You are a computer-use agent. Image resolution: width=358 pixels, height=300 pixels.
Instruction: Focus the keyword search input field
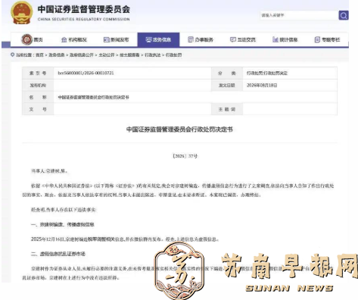[299, 15]
